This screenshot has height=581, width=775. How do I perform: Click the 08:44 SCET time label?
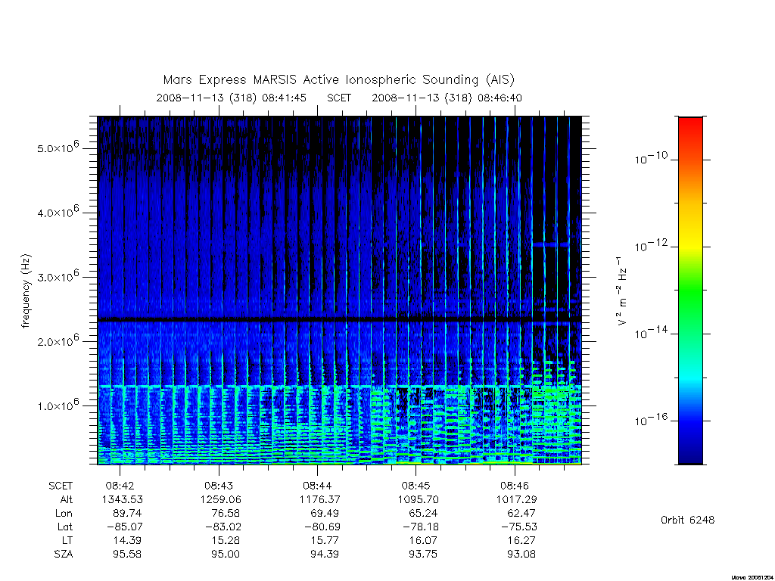317,486
